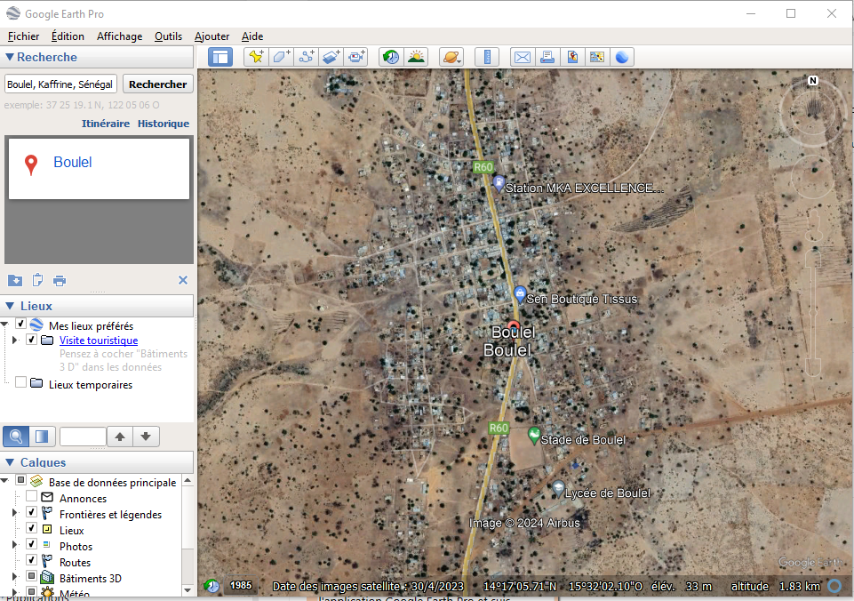
Task: Open the planet switcher dropdown
Action: coord(451,57)
